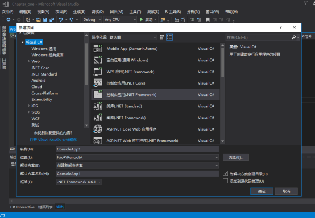Screen dimensions: 315x218
Task: Click the blank universal Windows app icon
Action: pos(98,60)
